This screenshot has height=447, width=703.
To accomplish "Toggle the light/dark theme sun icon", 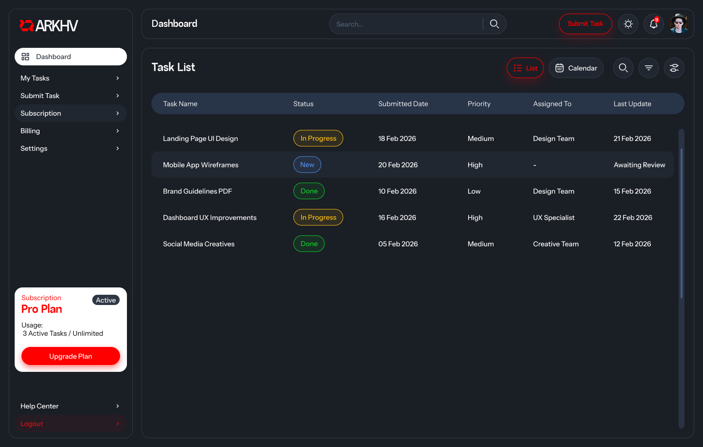I will pos(628,24).
